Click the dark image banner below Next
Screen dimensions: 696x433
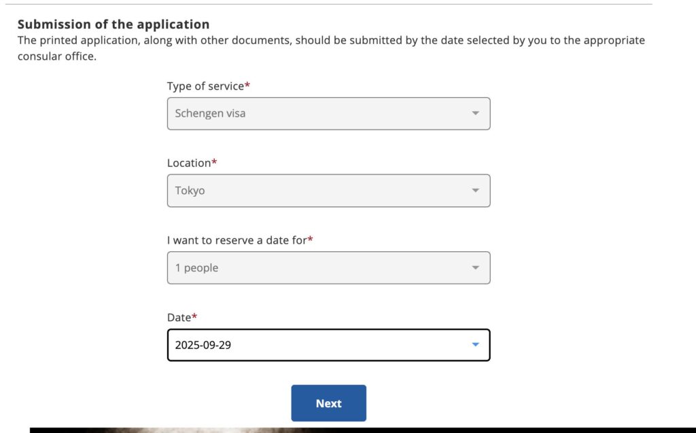coord(363,430)
